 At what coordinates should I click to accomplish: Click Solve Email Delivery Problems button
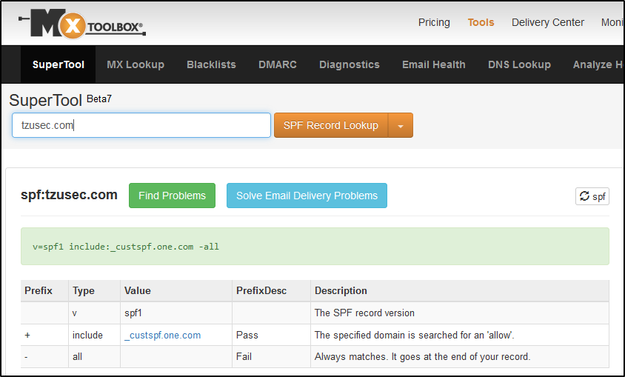tap(307, 196)
